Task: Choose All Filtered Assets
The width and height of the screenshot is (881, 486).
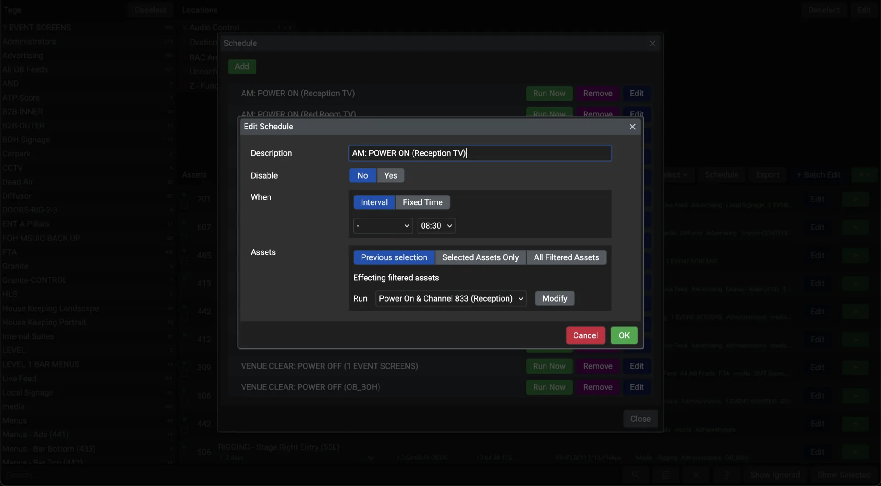Action: pyautogui.click(x=566, y=257)
